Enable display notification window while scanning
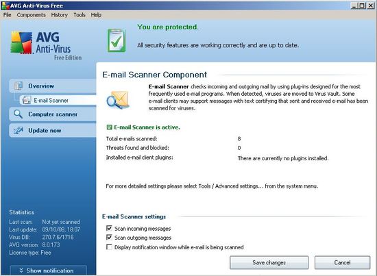377x276 pixels. (109, 247)
